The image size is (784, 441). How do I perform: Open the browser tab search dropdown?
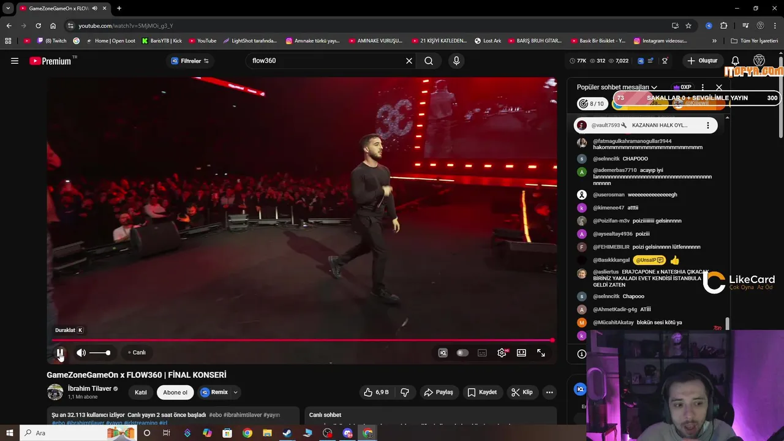8,8
